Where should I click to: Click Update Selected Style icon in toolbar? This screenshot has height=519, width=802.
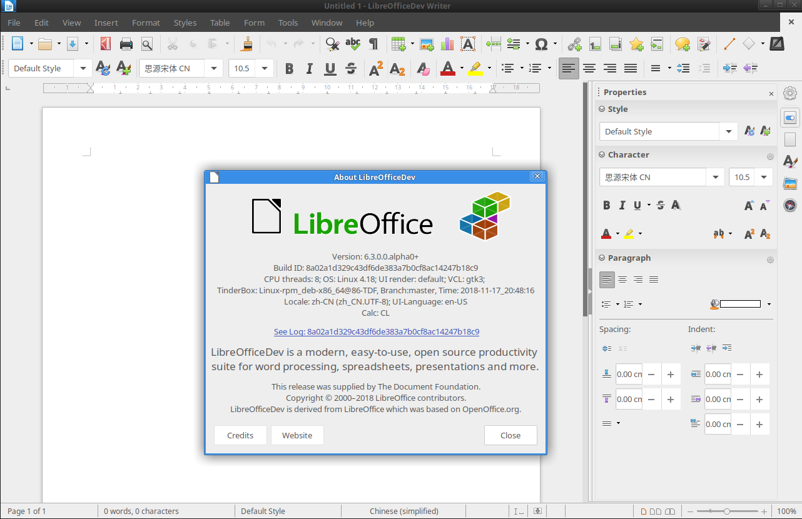coord(103,68)
